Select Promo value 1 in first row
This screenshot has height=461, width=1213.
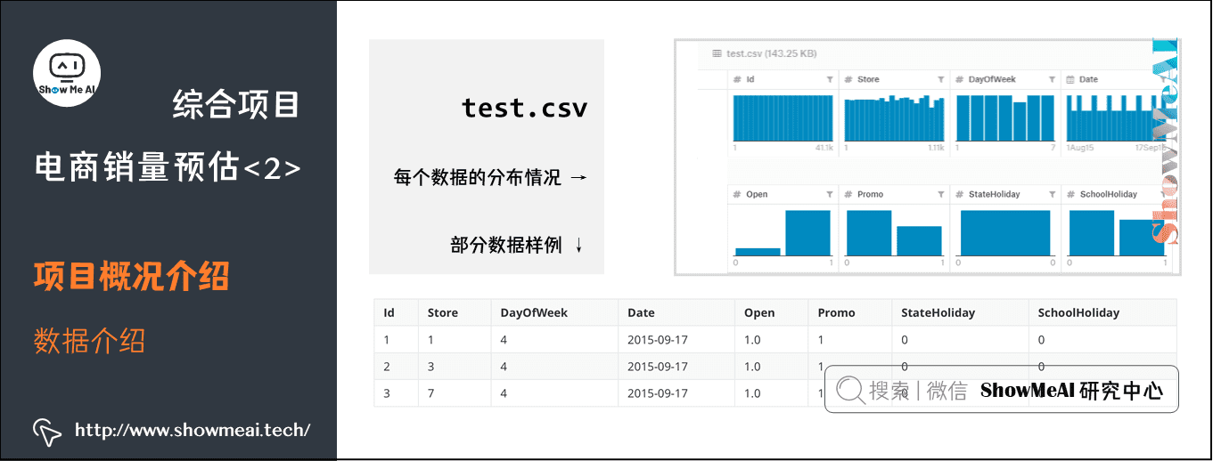821,340
